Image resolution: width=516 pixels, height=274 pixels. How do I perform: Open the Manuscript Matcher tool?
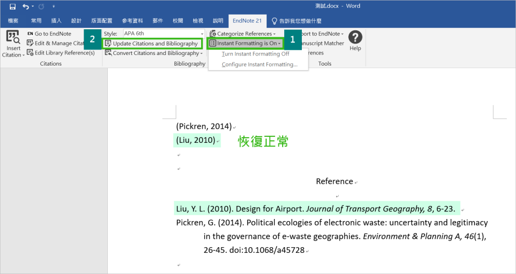(x=322, y=43)
